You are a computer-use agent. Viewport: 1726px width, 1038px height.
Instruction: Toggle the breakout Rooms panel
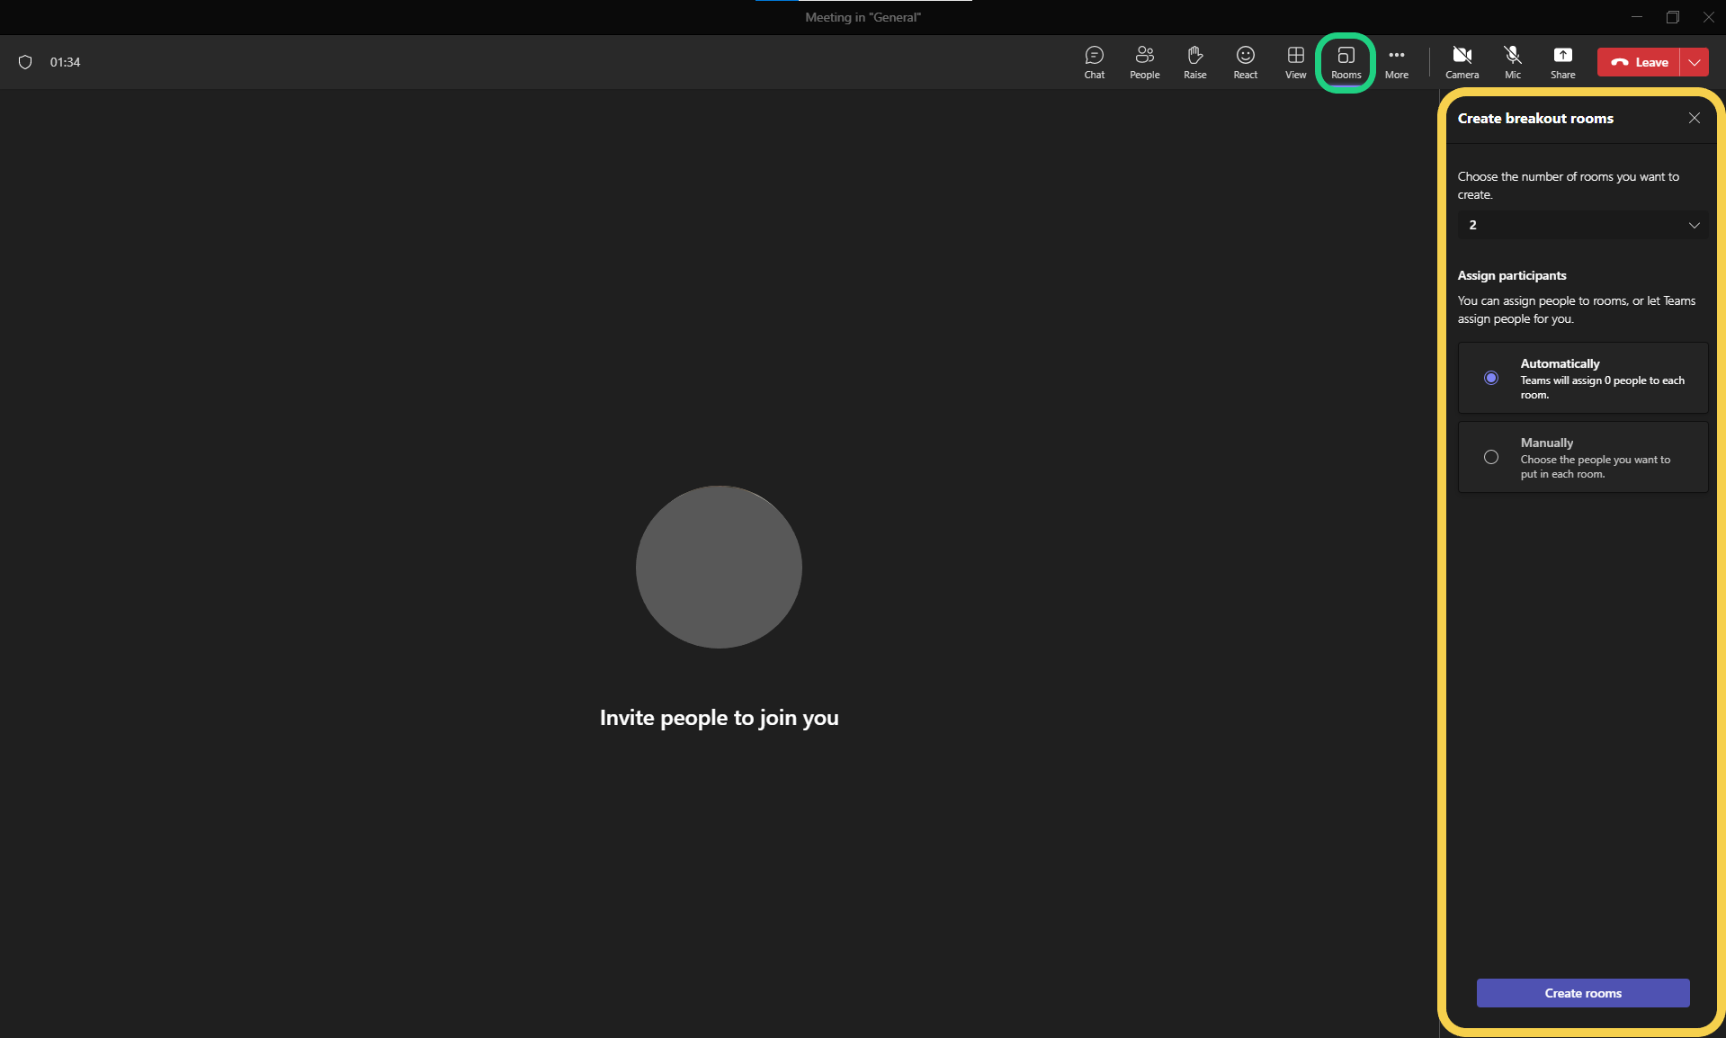pos(1346,62)
